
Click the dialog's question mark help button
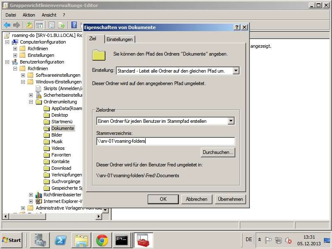pos(237,27)
